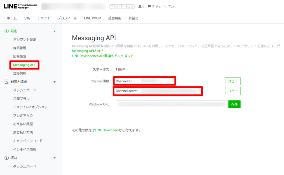Select Messaging API in the sidebar
284x175 pixels.
[x=24, y=65]
